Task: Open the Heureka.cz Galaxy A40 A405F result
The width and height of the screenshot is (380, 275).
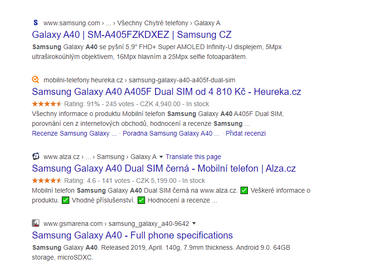Action: click(x=166, y=92)
